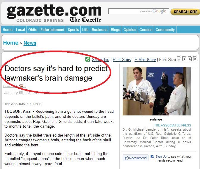
Task: Open the Comics section tab
Action: (146, 29)
